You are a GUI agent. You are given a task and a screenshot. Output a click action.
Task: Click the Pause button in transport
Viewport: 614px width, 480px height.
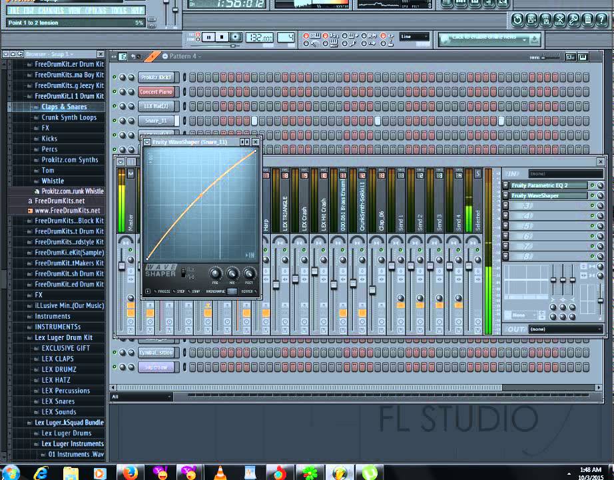click(x=208, y=37)
